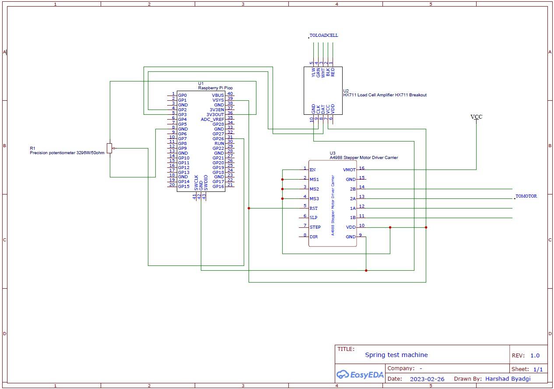
Task: Click the Spring test machine title text
Action: 396,355
